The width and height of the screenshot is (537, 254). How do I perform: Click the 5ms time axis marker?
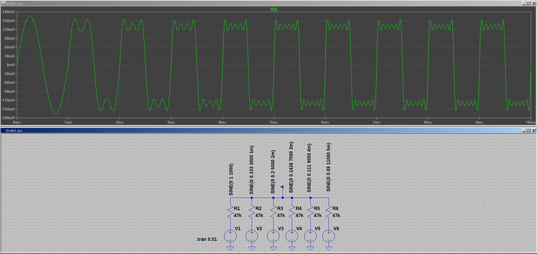click(274, 122)
